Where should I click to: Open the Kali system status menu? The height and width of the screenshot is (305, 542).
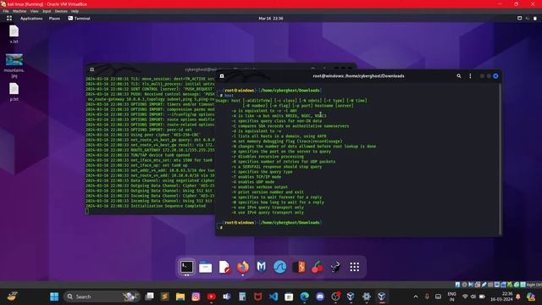[528, 19]
